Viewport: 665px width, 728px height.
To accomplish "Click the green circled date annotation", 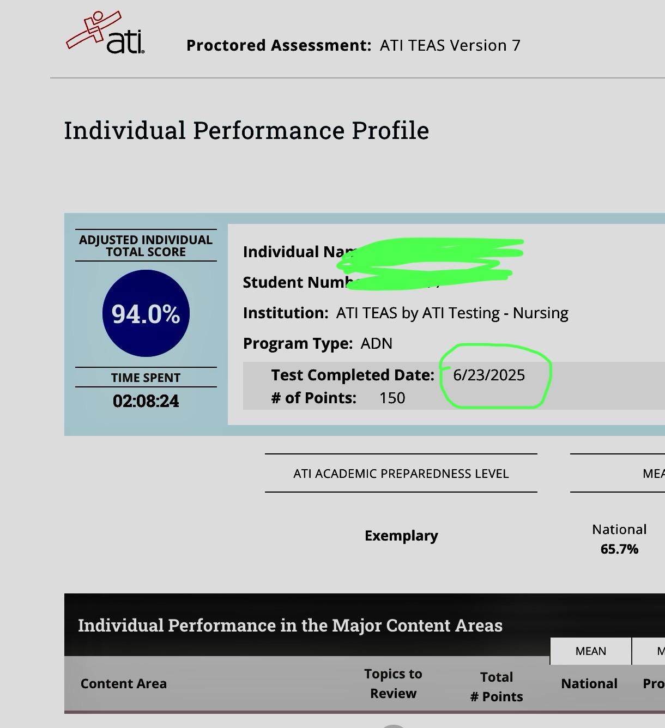I will click(x=495, y=375).
